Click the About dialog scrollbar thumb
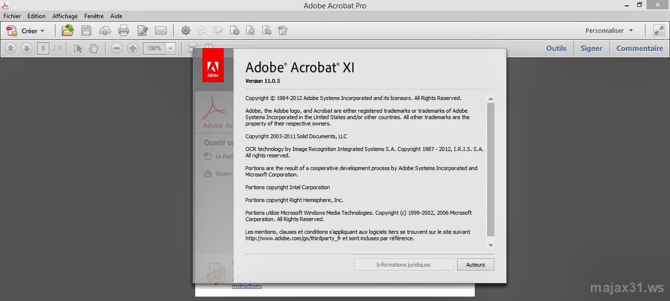 pyautogui.click(x=490, y=170)
